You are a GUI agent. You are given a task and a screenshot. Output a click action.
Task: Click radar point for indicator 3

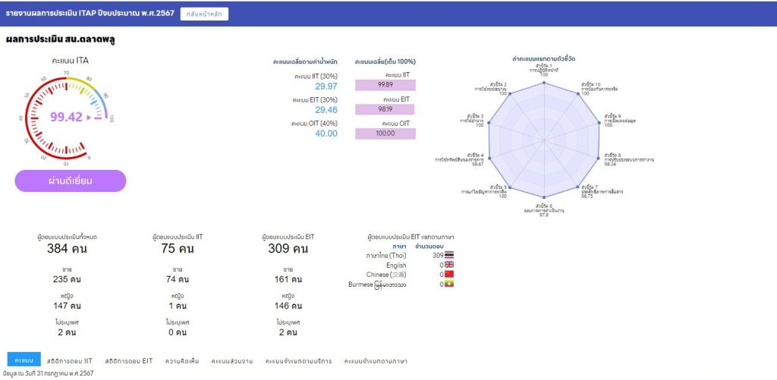pyautogui.click(x=489, y=122)
